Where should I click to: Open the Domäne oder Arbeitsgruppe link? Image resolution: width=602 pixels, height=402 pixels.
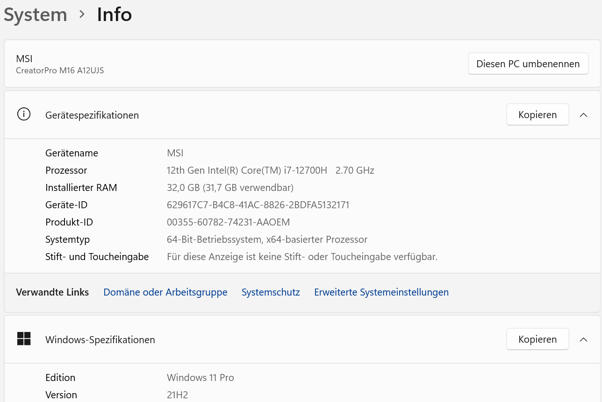pyautogui.click(x=165, y=292)
